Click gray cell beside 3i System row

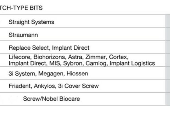[168, 73]
